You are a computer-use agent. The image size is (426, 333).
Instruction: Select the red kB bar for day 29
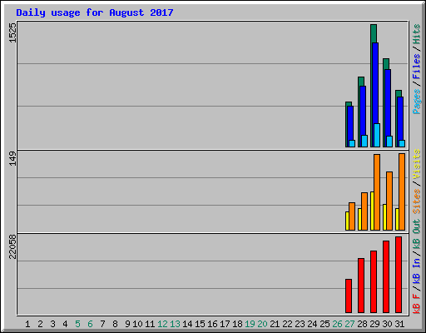tap(374, 281)
